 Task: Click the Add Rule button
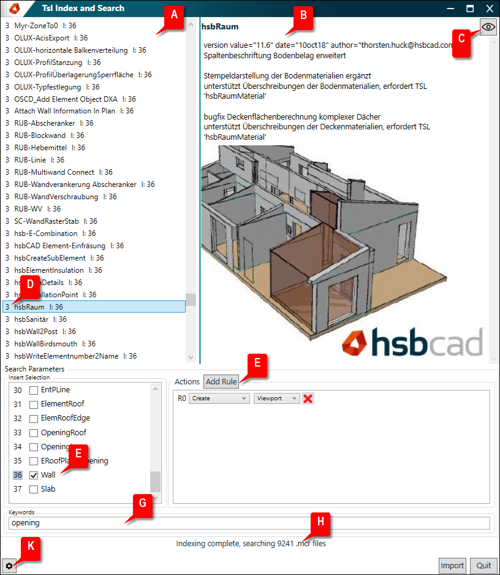[221, 381]
